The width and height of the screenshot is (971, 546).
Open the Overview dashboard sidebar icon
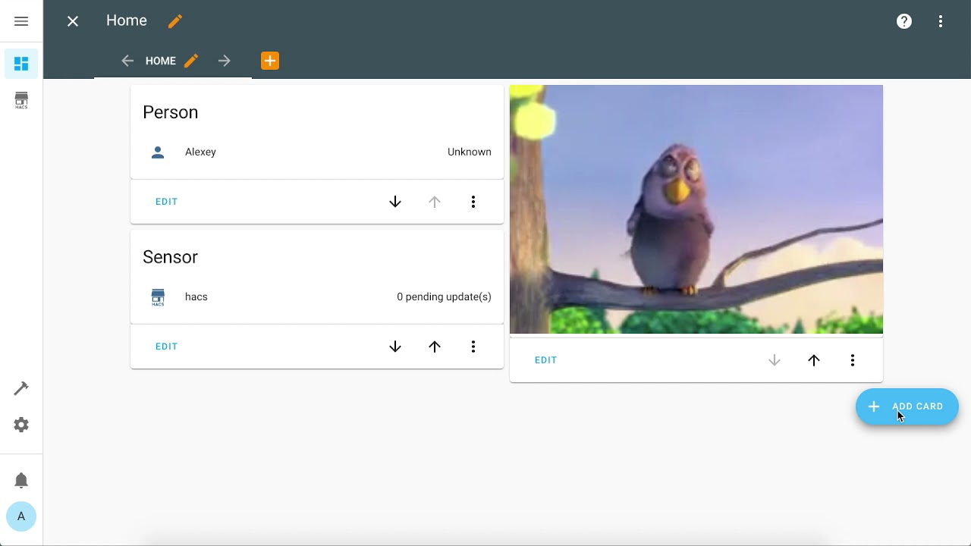pos(21,64)
